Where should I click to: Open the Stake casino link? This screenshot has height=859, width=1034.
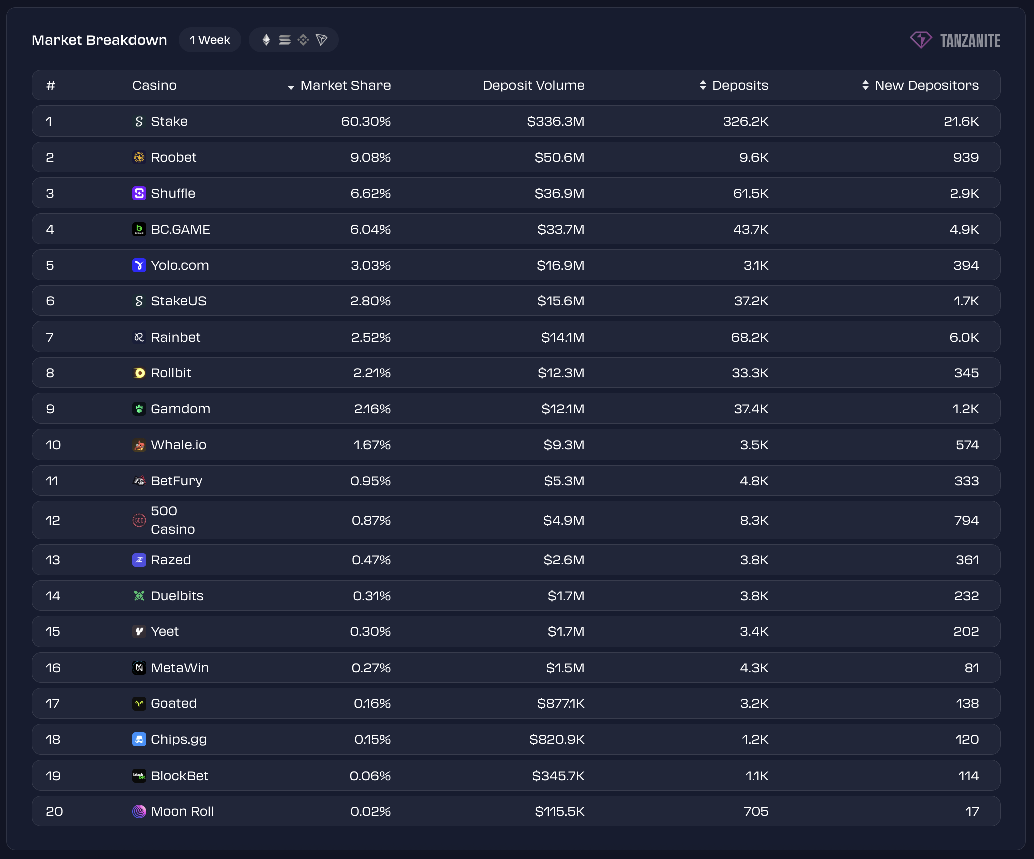169,122
